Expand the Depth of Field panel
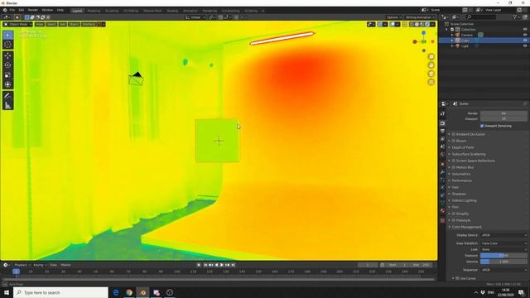Image resolution: width=530 pixels, height=298 pixels. [x=463, y=147]
